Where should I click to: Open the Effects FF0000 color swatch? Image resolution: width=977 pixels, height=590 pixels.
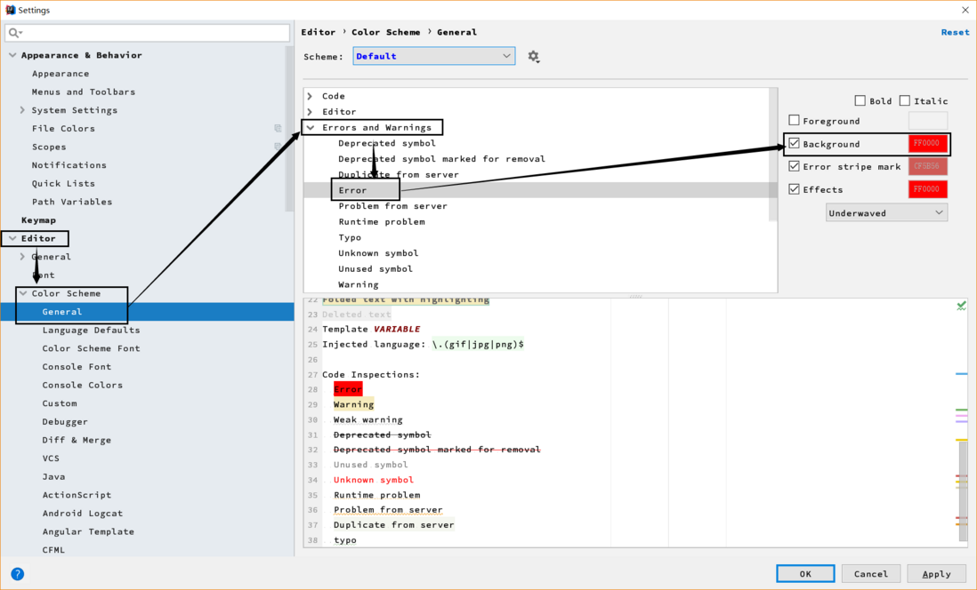coord(928,189)
